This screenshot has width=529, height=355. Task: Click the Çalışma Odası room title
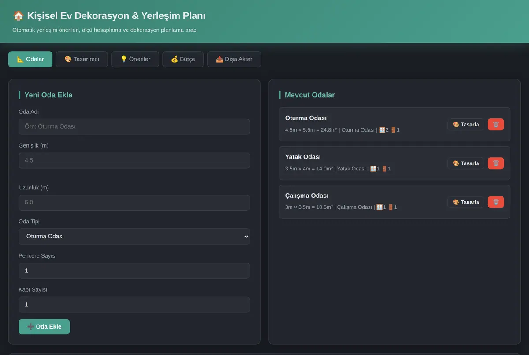coord(307,196)
